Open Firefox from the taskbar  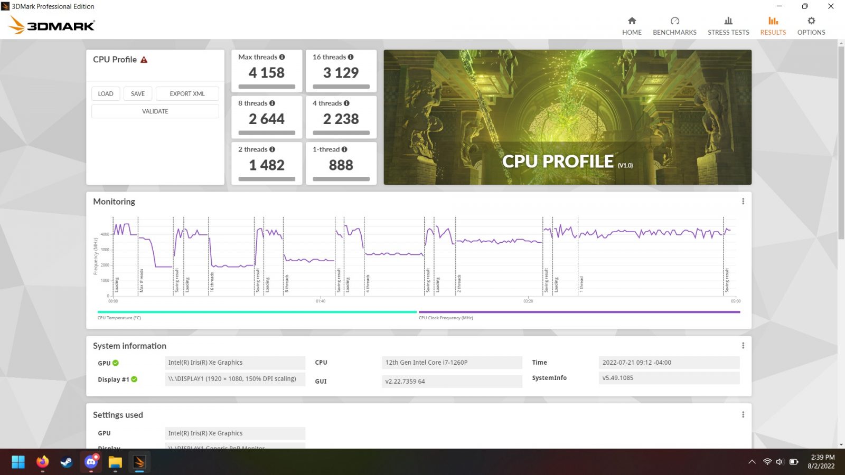(42, 462)
